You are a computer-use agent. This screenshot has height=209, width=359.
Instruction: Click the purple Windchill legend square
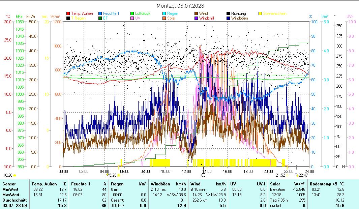[x=196, y=18]
